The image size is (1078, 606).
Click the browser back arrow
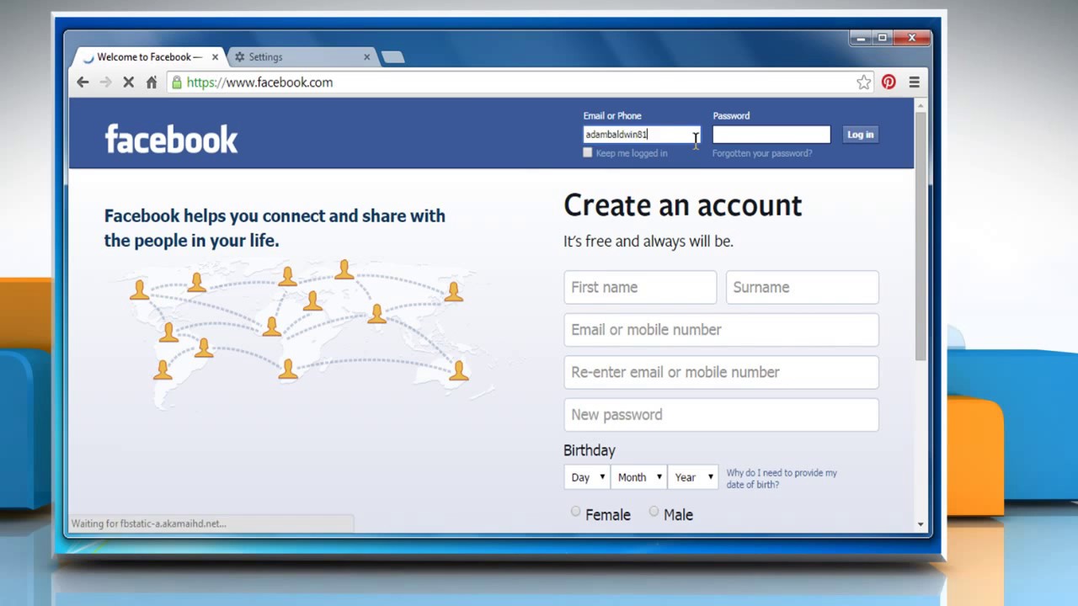click(83, 82)
